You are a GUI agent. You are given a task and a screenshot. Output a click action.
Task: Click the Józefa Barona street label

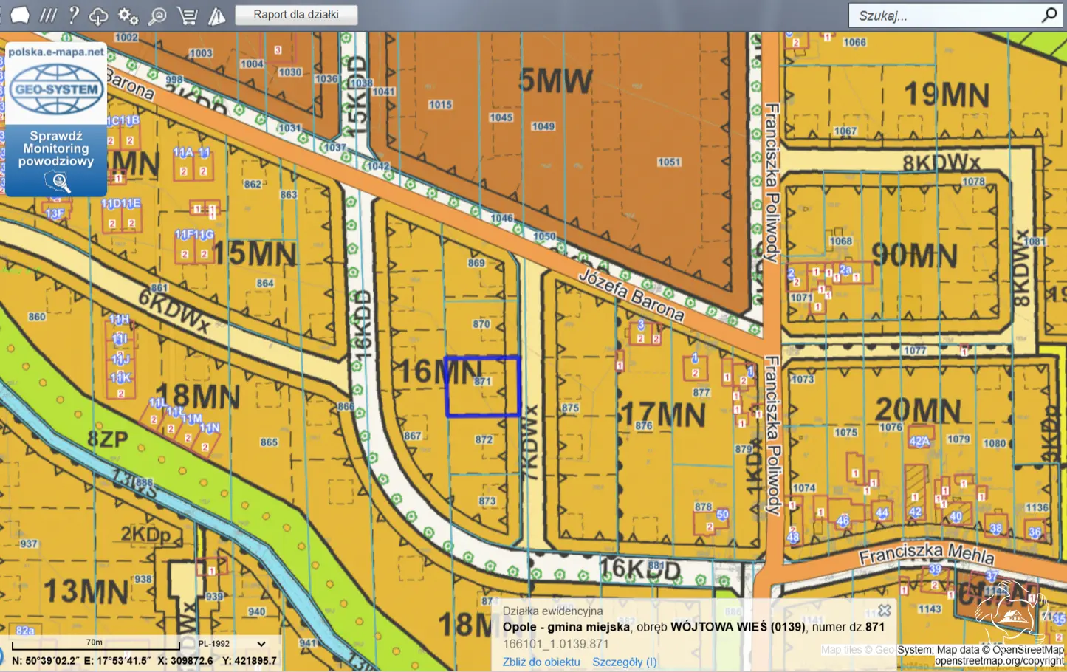coord(631,295)
